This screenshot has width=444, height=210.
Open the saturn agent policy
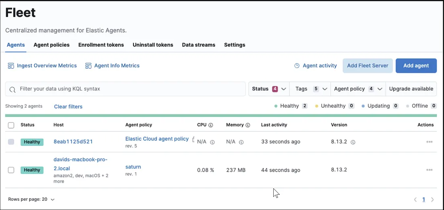pos(133,167)
